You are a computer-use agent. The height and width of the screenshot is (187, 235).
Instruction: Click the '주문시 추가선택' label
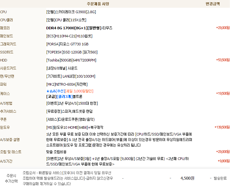tap(11, 178)
